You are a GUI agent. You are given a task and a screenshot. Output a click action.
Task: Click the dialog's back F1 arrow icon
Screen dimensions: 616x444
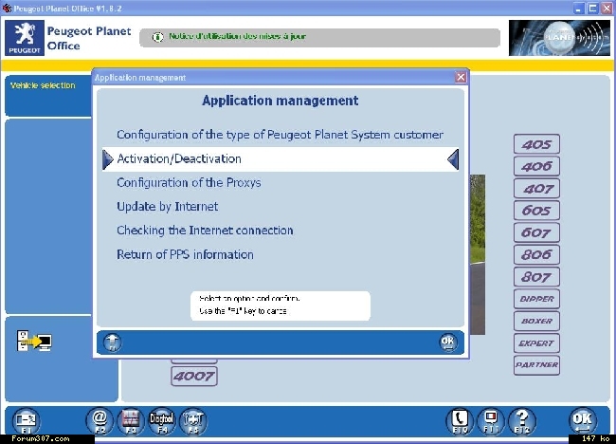pyautogui.click(x=113, y=342)
